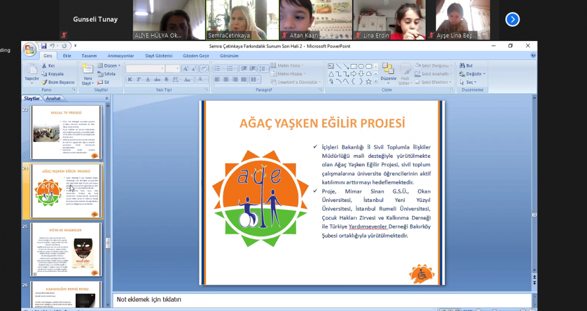
Task: Click the slide thumbnail panel scrollbar handle
Action: coord(108,244)
